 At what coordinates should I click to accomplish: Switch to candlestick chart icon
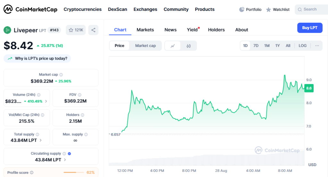188,46
